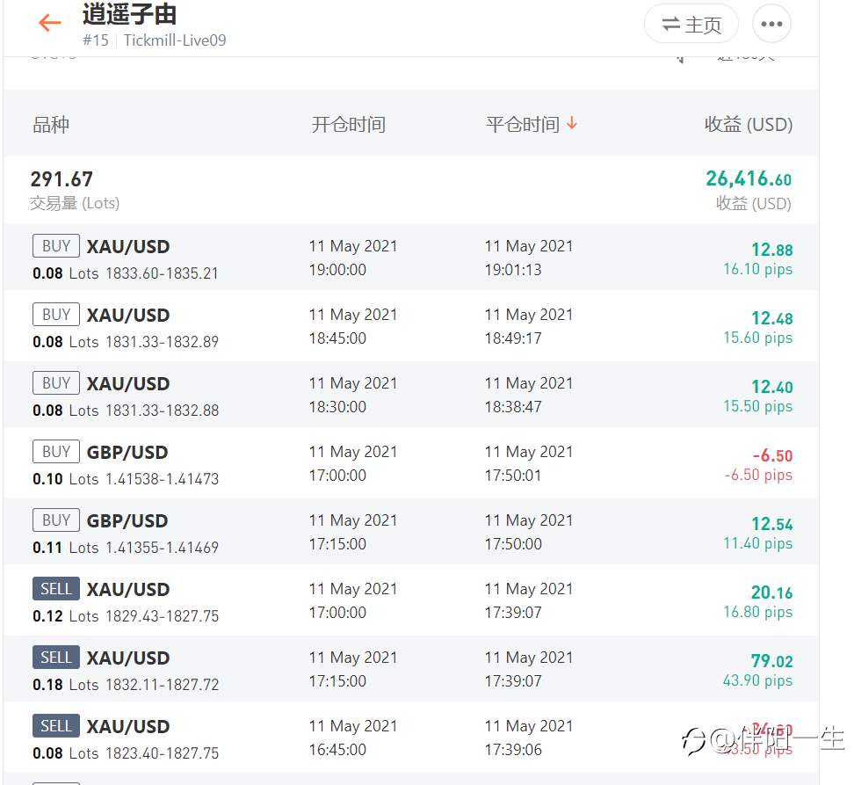The height and width of the screenshot is (785, 854).
Task: Click SELL tag of XAU/USD 0.12 Lots trade
Action: [56, 589]
